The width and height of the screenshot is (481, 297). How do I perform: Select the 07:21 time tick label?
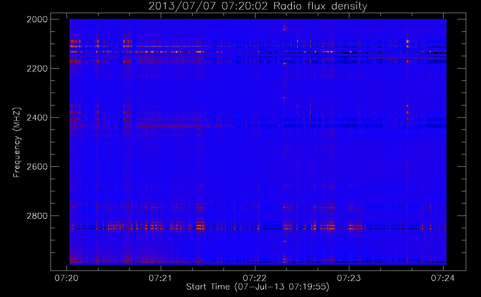point(161,278)
